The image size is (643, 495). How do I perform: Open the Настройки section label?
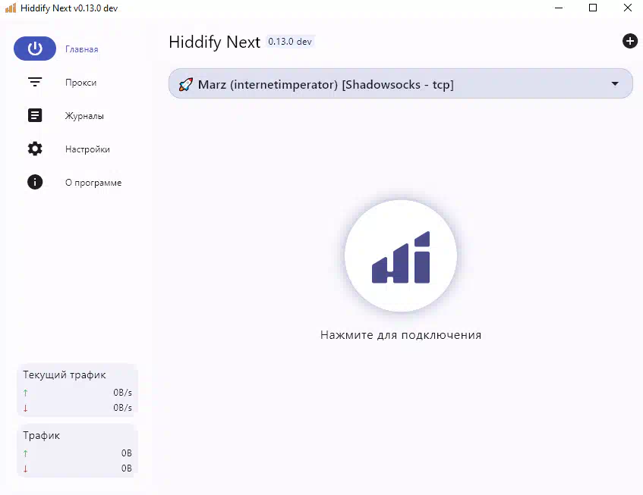click(87, 149)
